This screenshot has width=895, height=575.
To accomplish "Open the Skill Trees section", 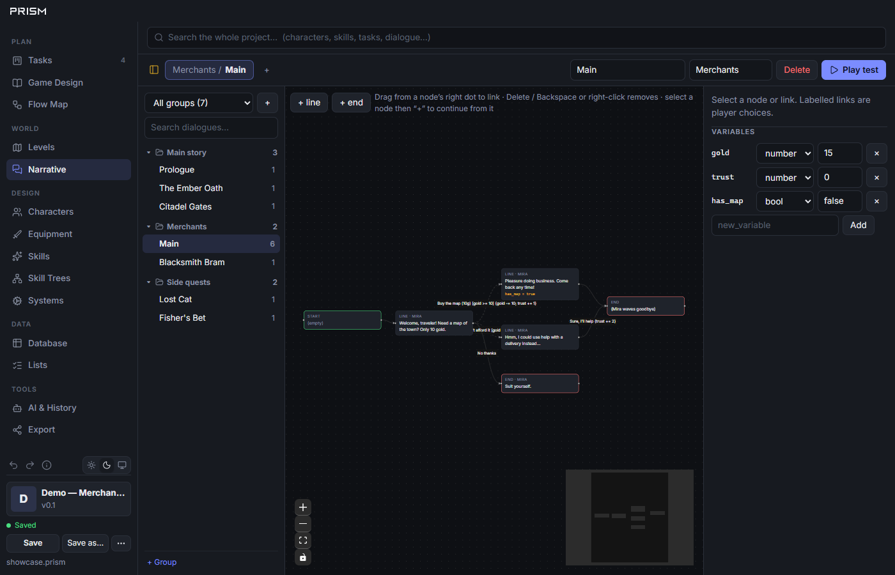I will click(x=68, y=279).
